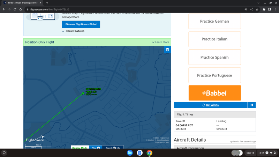Open Chrome from shelf

[150, 153]
